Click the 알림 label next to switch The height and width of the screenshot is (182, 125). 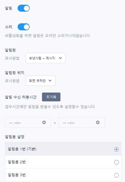(x=9, y=8)
